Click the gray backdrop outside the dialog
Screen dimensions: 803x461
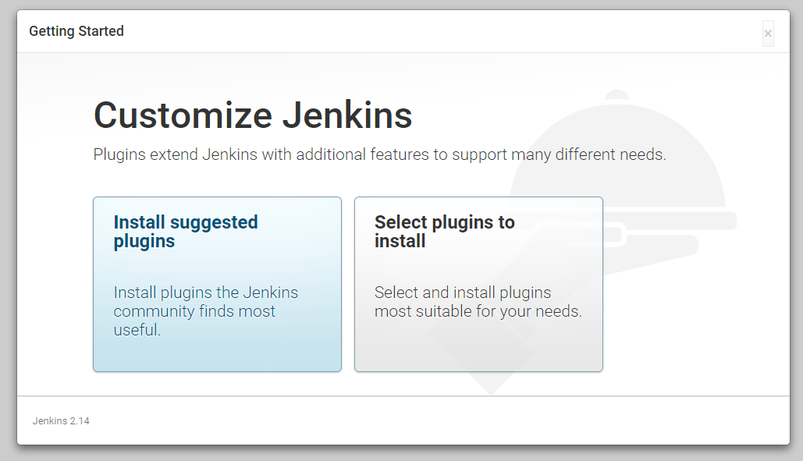click(796, 234)
